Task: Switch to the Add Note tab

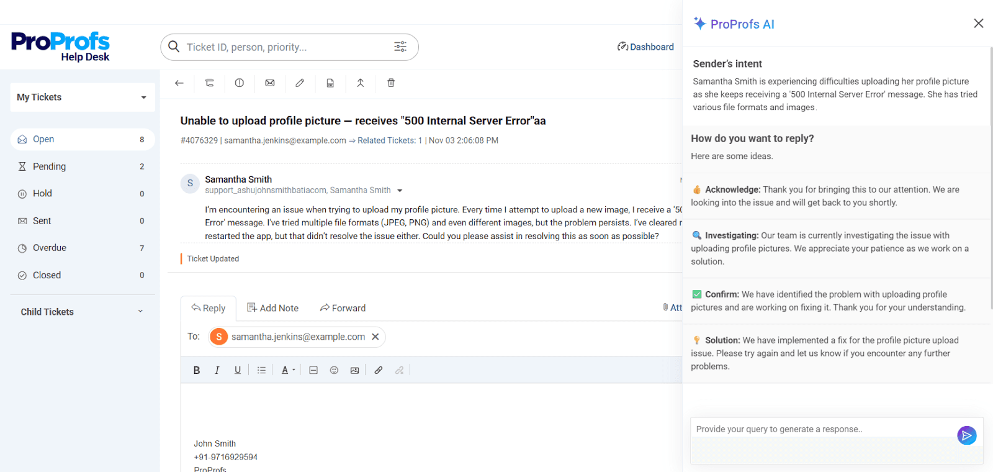Action: [x=272, y=308]
